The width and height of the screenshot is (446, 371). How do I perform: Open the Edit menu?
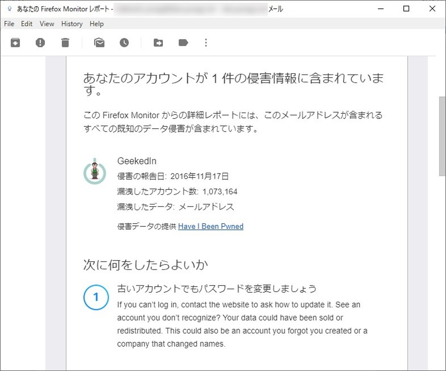[x=26, y=24]
